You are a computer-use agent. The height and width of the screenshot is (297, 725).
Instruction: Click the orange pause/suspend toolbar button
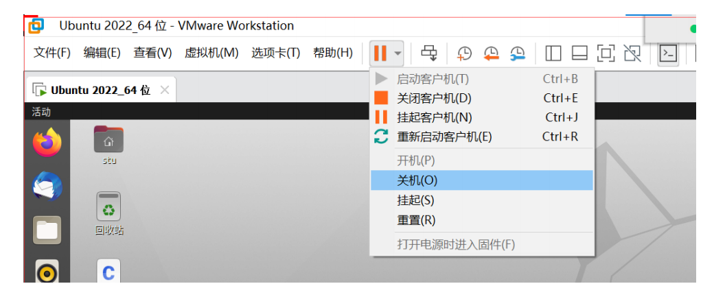380,54
